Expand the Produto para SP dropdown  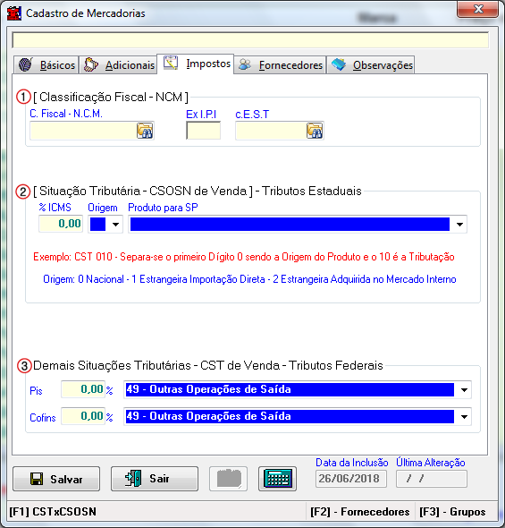point(460,225)
